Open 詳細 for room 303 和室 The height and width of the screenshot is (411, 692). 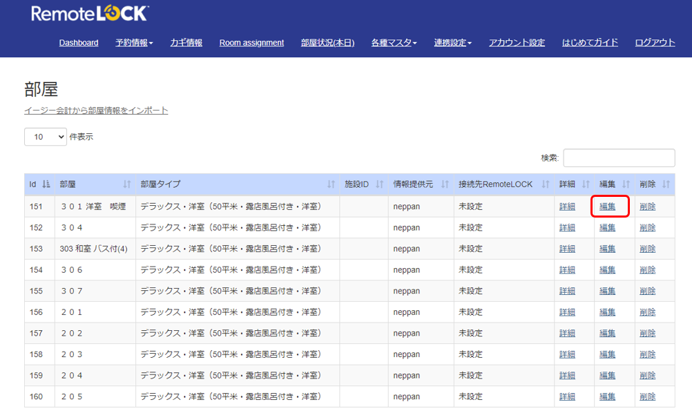[x=567, y=249]
